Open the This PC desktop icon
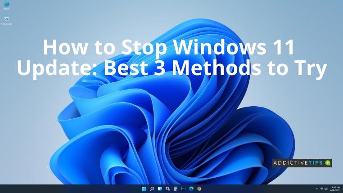The height and width of the screenshot is (193, 343). pyautogui.click(x=7, y=5)
